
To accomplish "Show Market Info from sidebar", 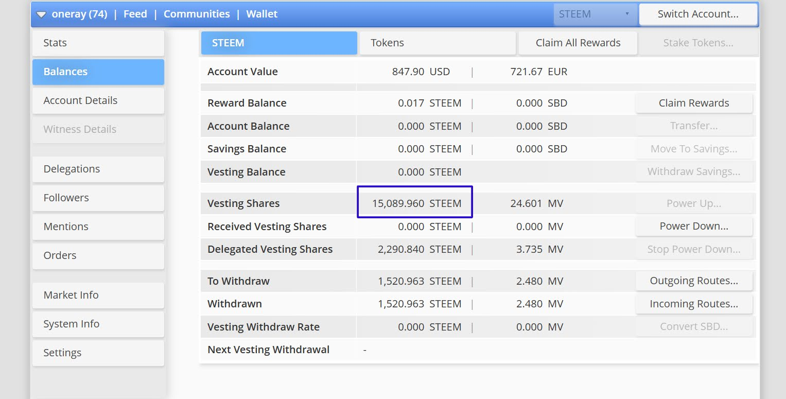I will (98, 296).
